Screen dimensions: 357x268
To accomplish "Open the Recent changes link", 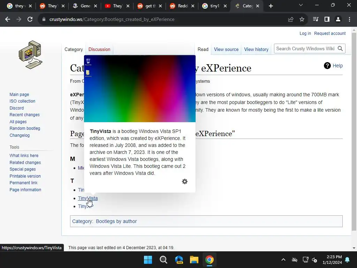I will [25, 114].
